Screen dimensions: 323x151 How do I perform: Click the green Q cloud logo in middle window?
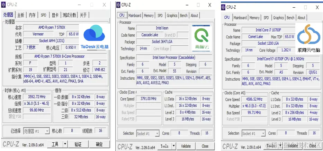[x=202, y=35]
